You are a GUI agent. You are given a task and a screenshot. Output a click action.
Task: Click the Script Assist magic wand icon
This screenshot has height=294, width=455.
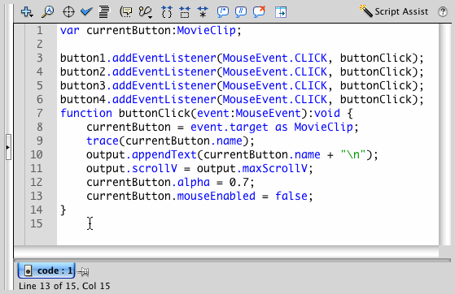click(366, 11)
